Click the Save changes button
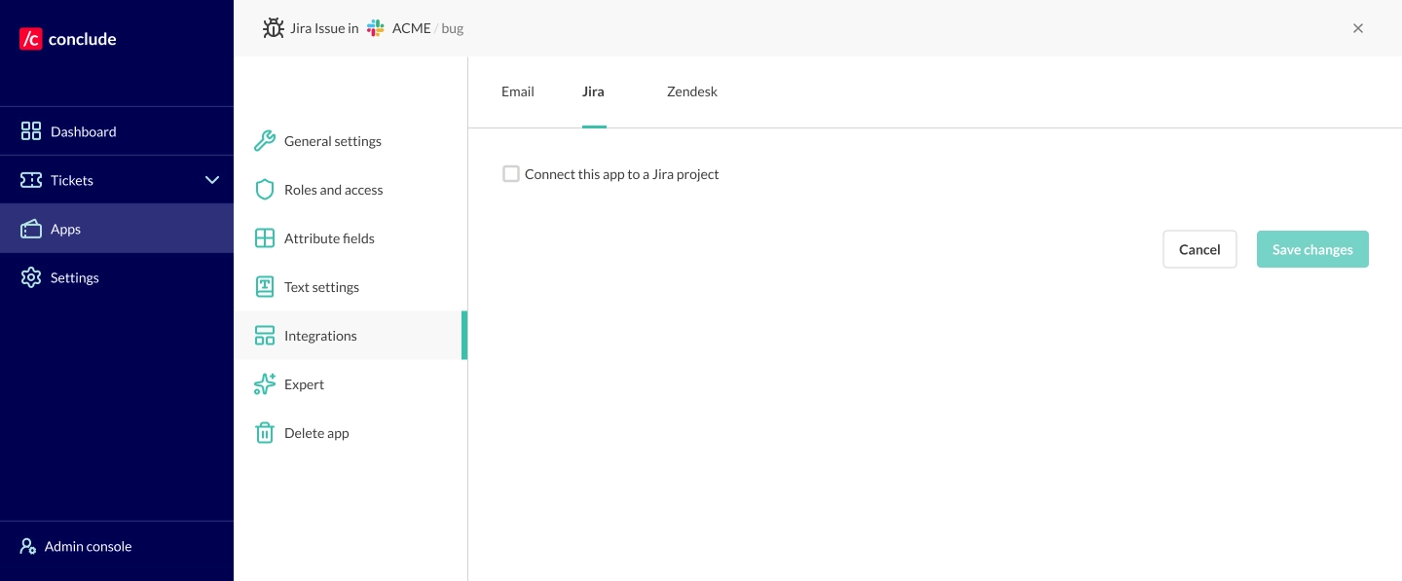1402x581 pixels. (1312, 249)
